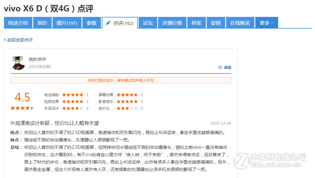
Task: Open the 图片(197) tab
Action: pos(67,23)
